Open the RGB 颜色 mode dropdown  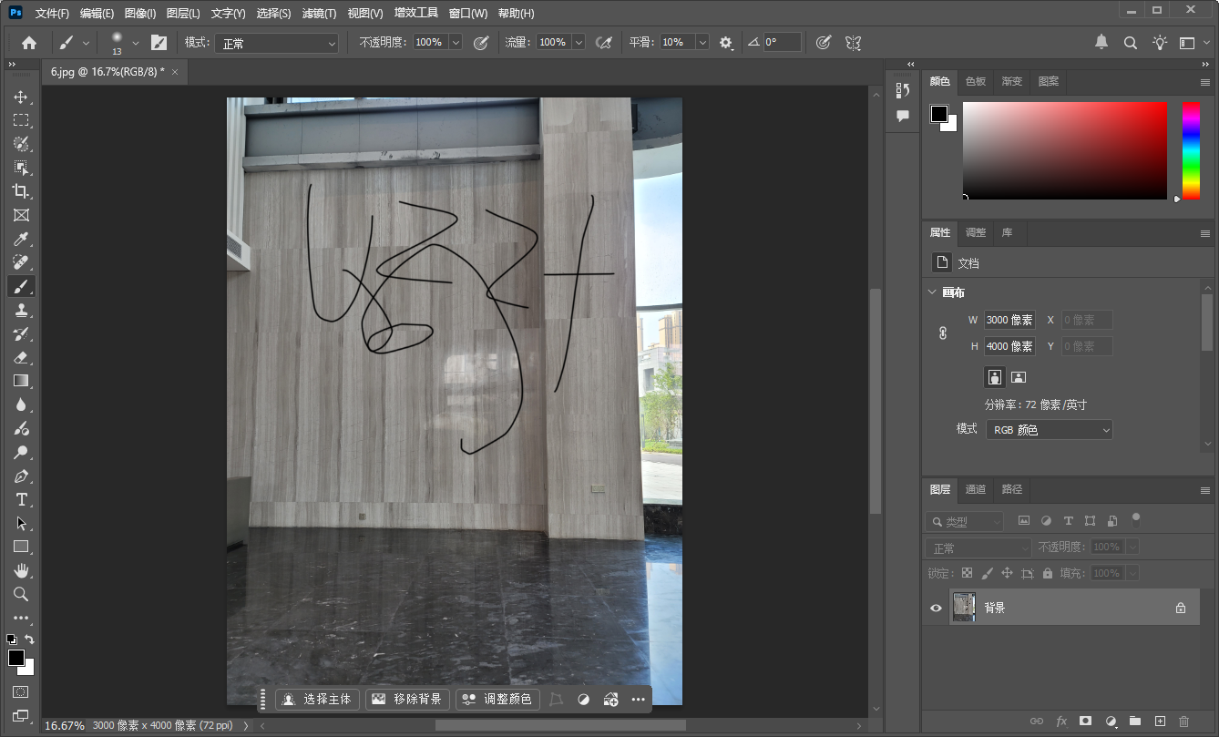click(x=1049, y=429)
